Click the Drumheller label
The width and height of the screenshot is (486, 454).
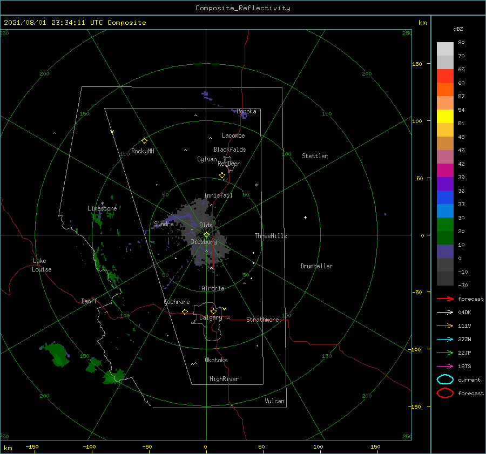[316, 266]
